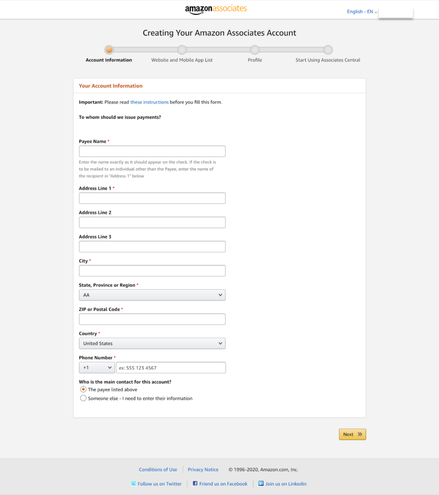Open the Conditions of Use page
439x495 pixels.
[x=158, y=469]
